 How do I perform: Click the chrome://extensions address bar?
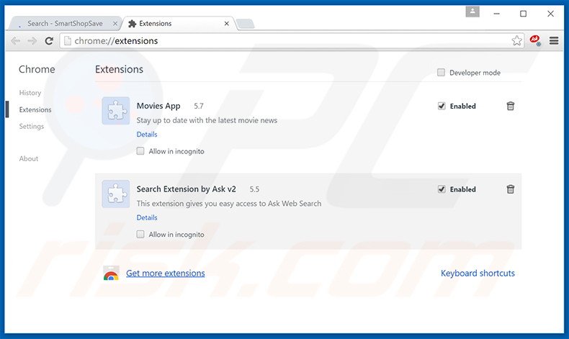(288, 41)
